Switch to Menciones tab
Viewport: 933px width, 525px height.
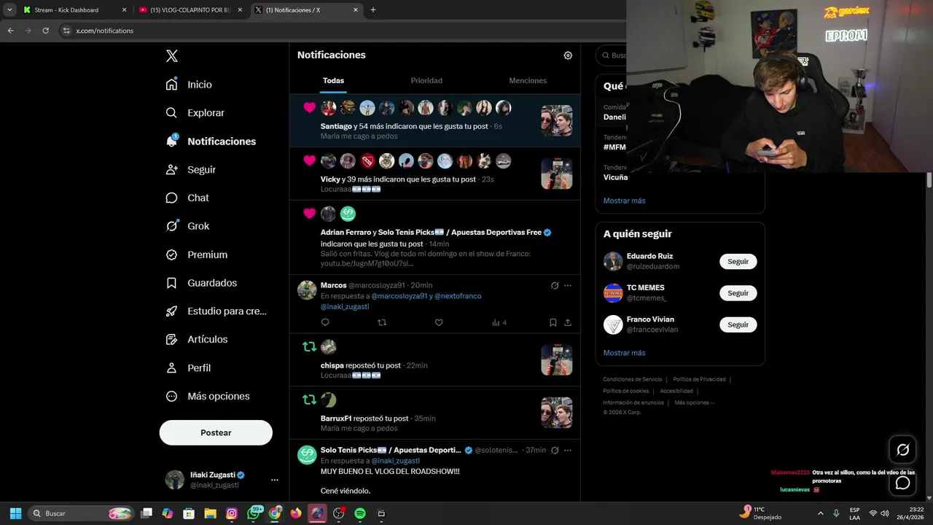[x=528, y=81]
